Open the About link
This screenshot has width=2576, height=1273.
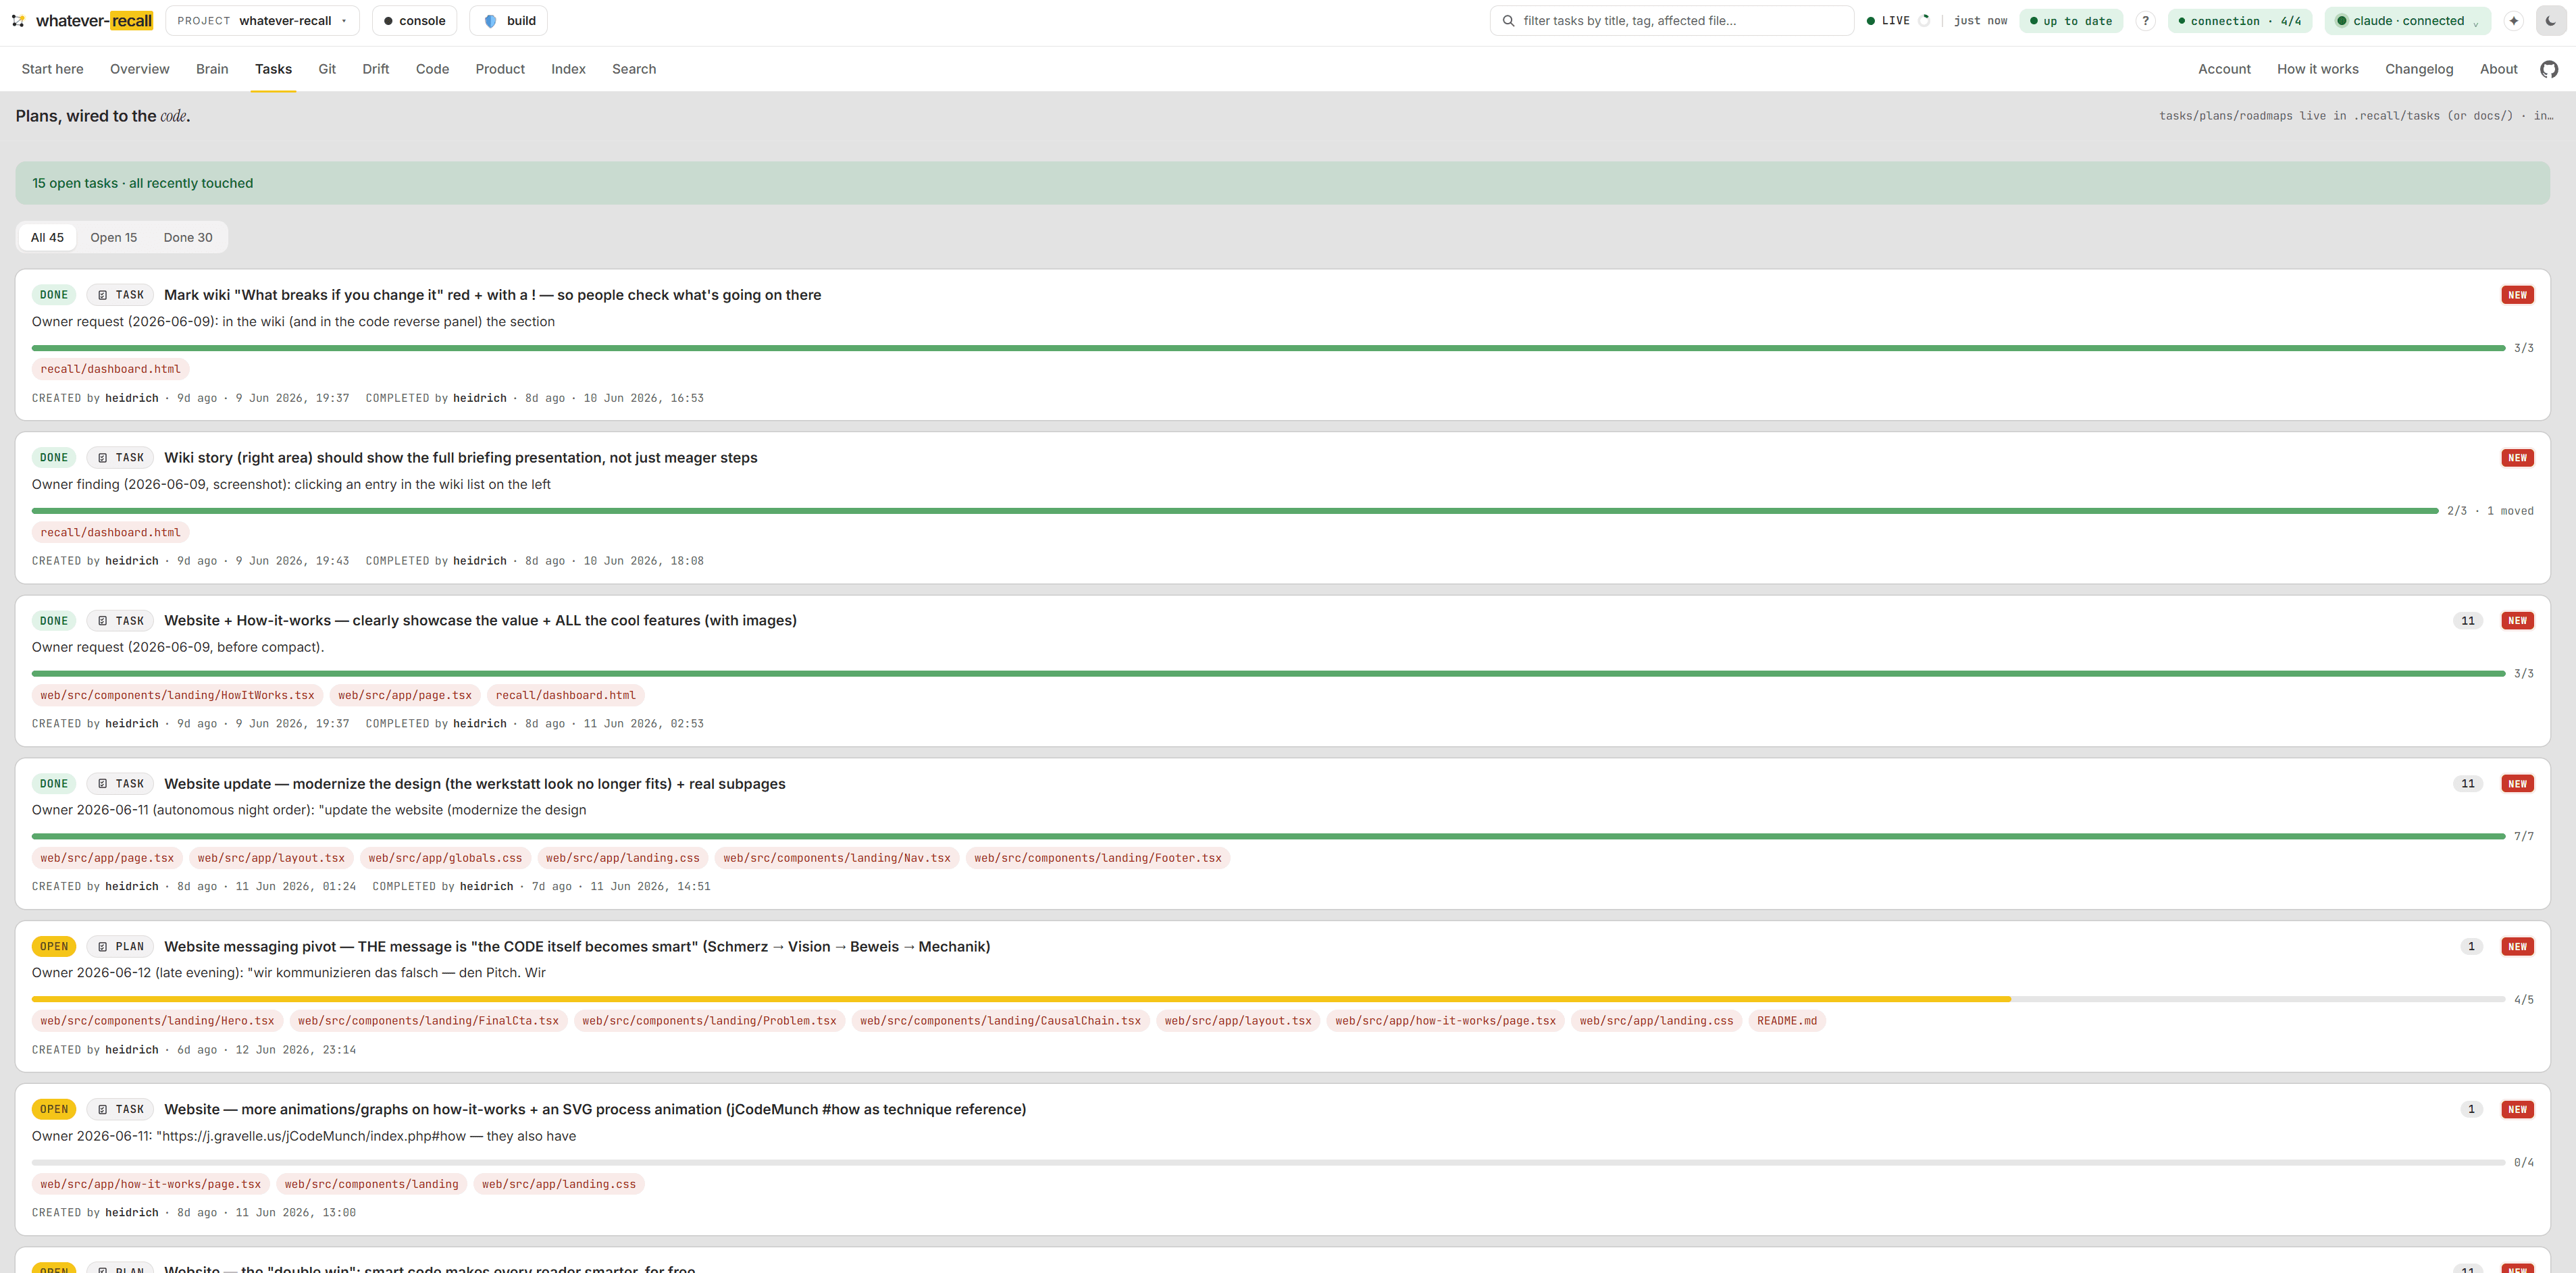click(2498, 69)
